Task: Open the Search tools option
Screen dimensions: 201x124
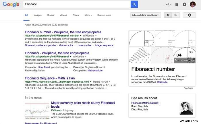Action: [x=104, y=15]
